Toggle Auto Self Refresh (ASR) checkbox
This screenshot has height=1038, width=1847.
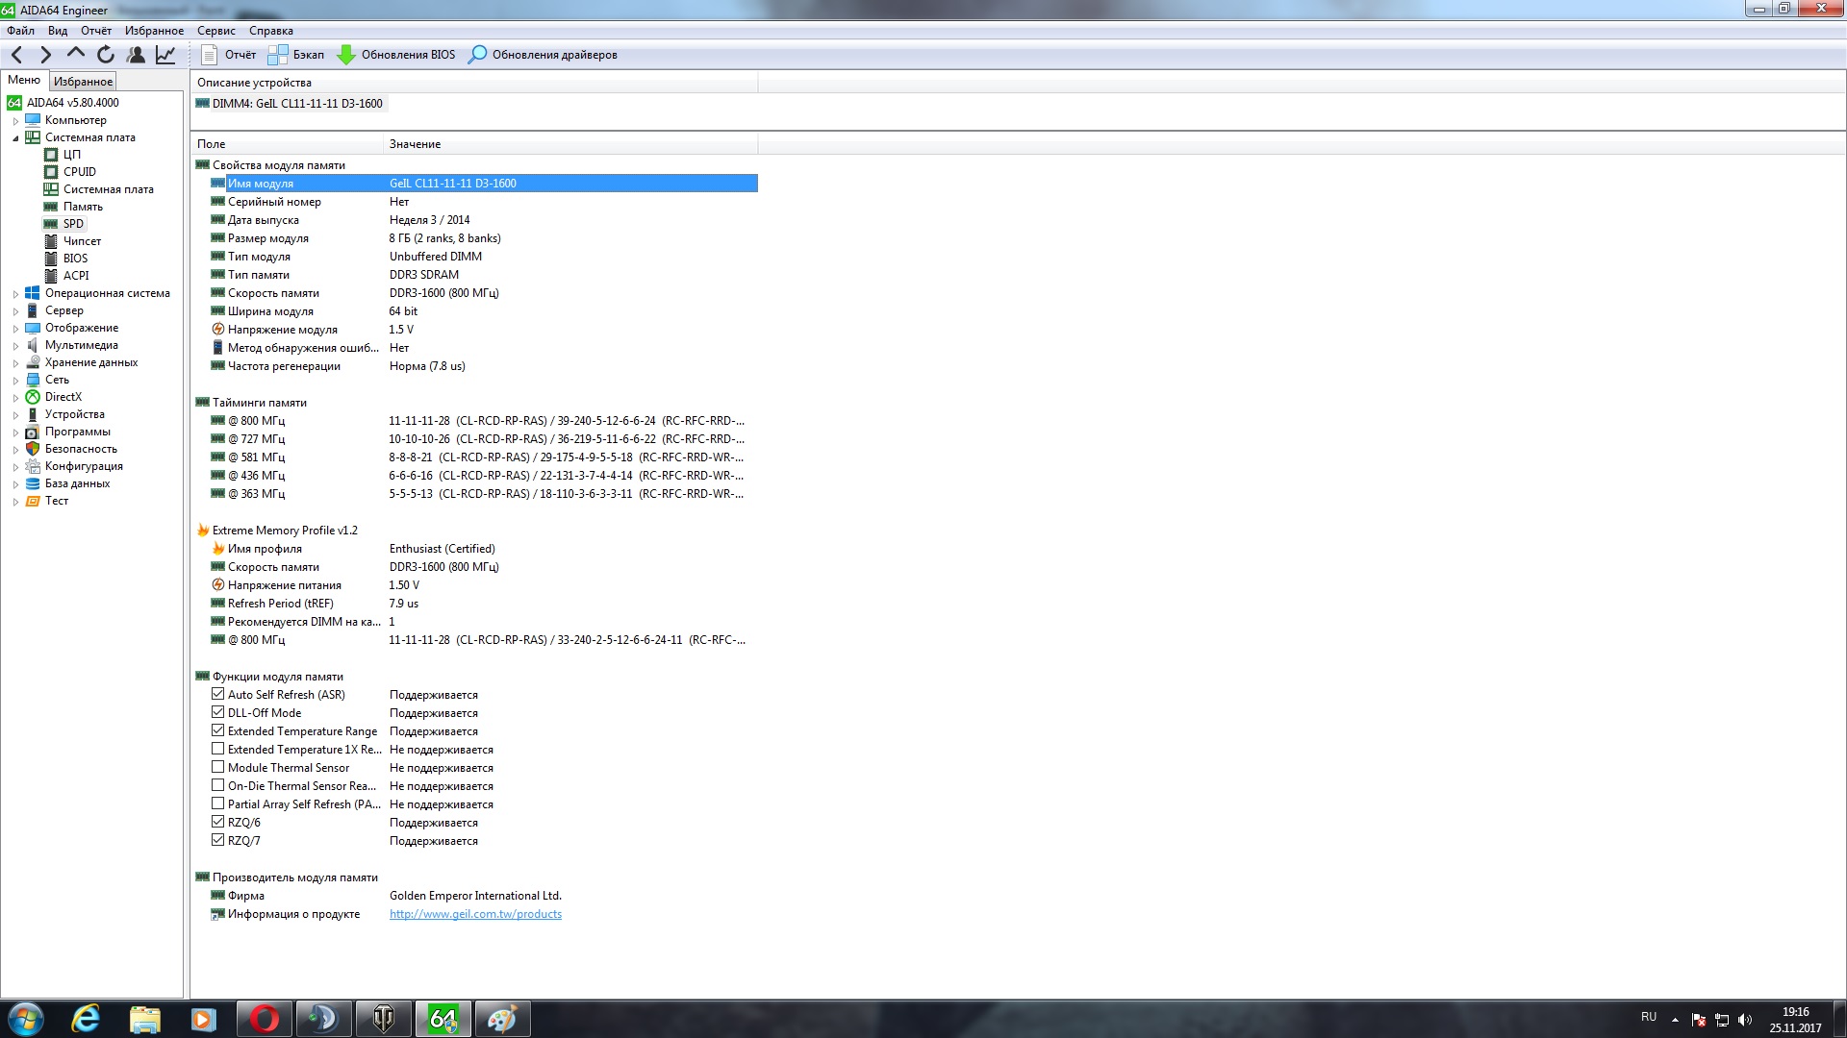217,694
